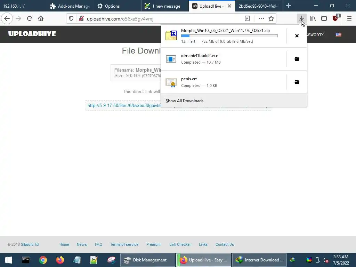This screenshot has width=356, height=267.
Task: Open the Library toolbar icon
Action: (x=313, y=19)
